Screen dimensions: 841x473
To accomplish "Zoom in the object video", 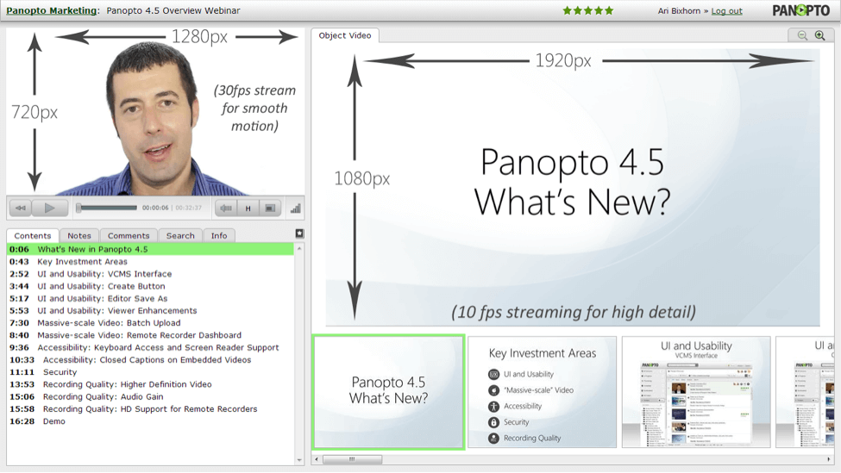I will click(820, 35).
